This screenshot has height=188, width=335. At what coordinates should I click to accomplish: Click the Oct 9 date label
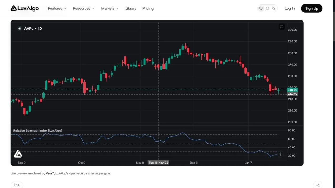tap(82, 163)
